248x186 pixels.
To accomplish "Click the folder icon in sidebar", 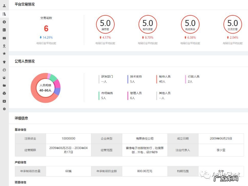I will (4, 85).
